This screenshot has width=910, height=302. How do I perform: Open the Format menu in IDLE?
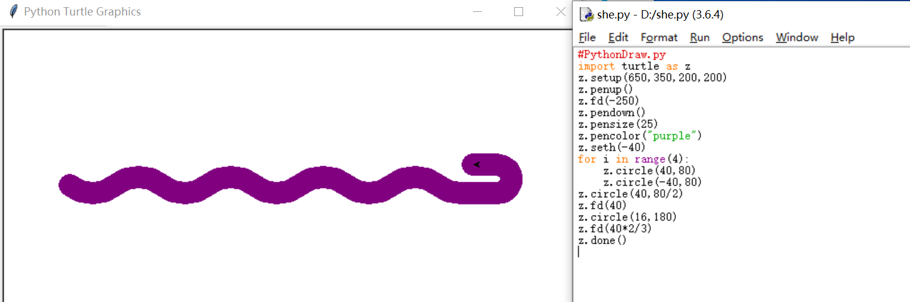coord(659,38)
